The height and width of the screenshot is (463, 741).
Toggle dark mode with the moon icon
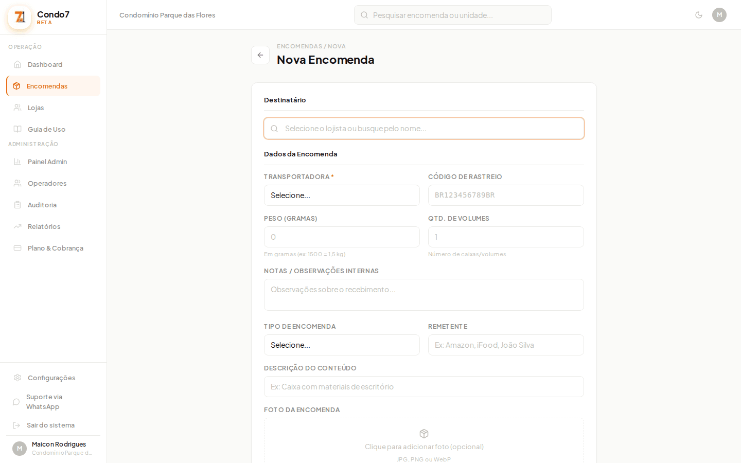point(699,15)
